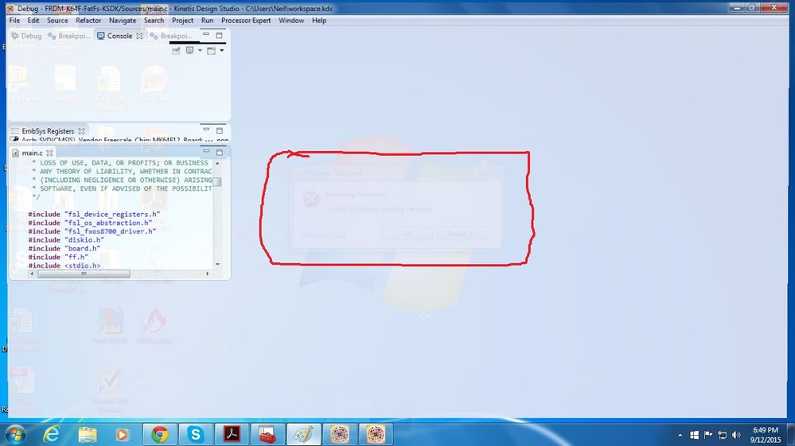Viewport: 795px width, 446px height.
Task: Close the EmbSys Registers tab
Action: pos(82,131)
